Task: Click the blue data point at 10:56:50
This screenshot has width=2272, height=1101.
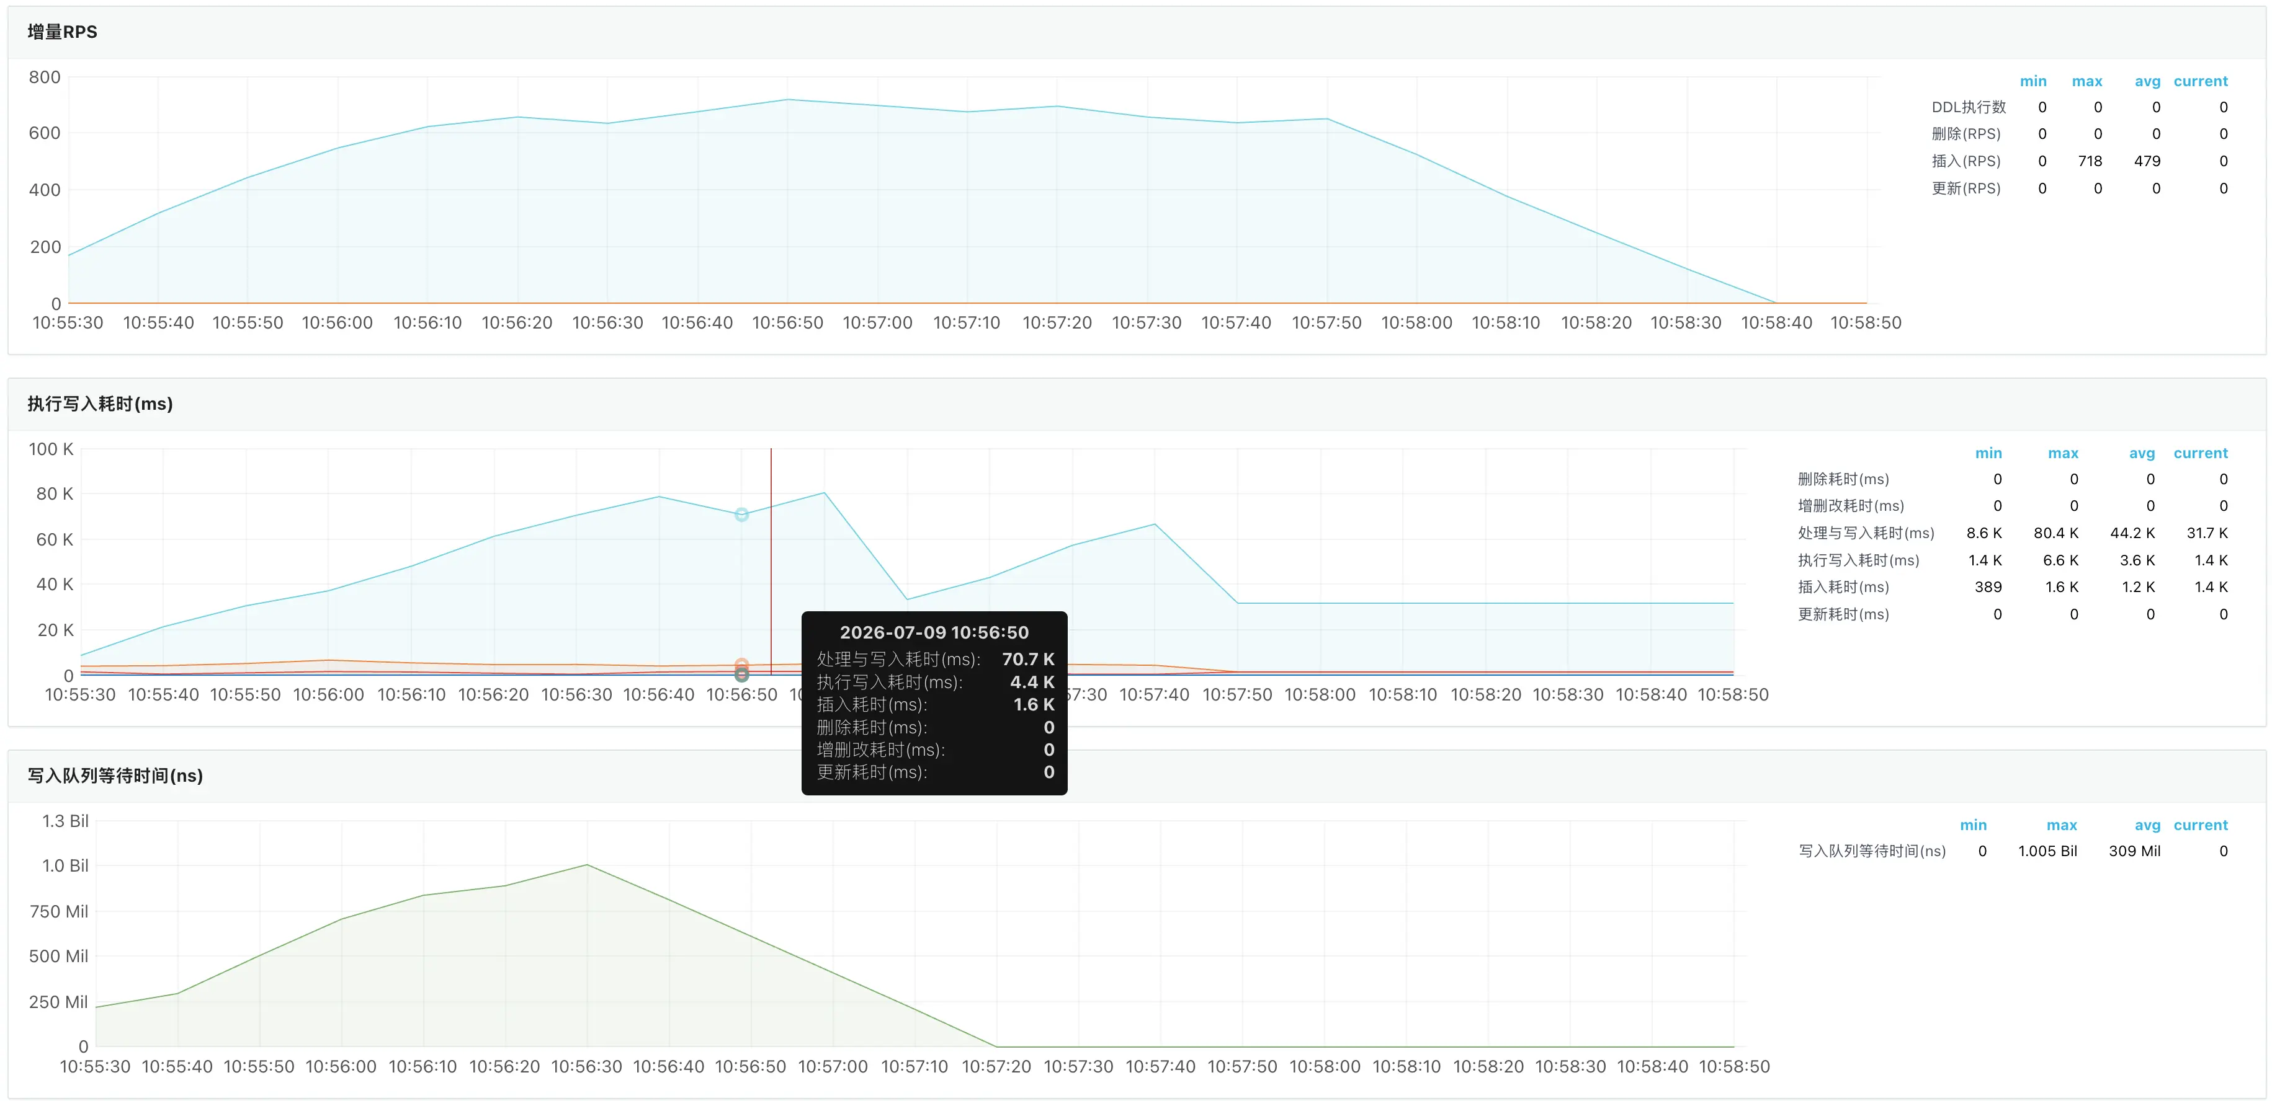Action: (x=742, y=515)
